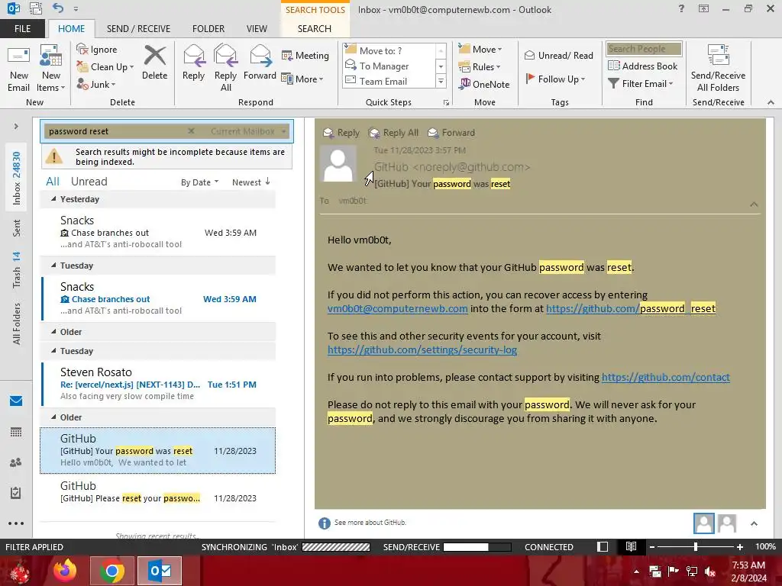Open the github.com/contact link
This screenshot has height=586, width=782.
[665, 377]
